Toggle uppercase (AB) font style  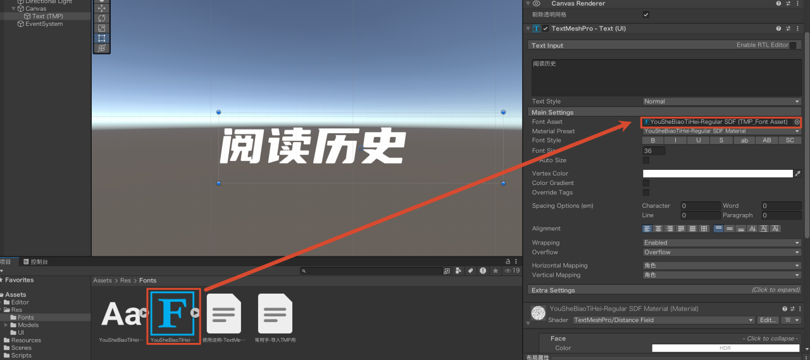[x=768, y=140]
